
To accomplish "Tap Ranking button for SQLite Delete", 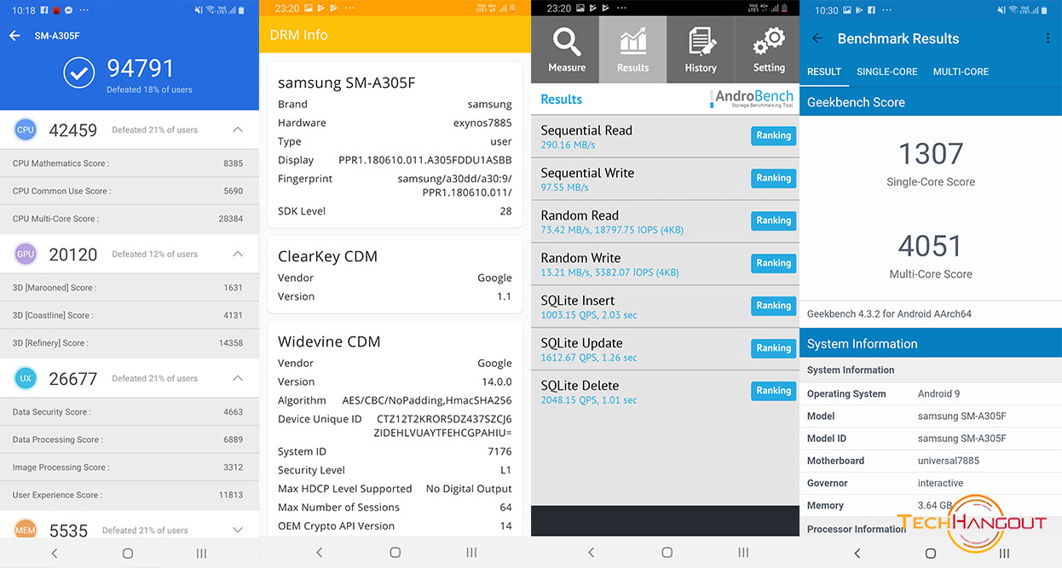I will coord(774,391).
